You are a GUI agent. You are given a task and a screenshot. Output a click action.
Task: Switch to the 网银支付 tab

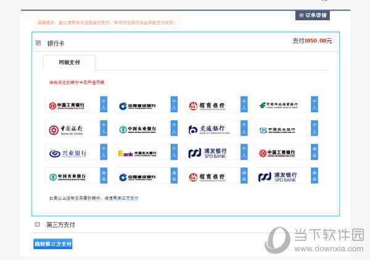(69, 62)
